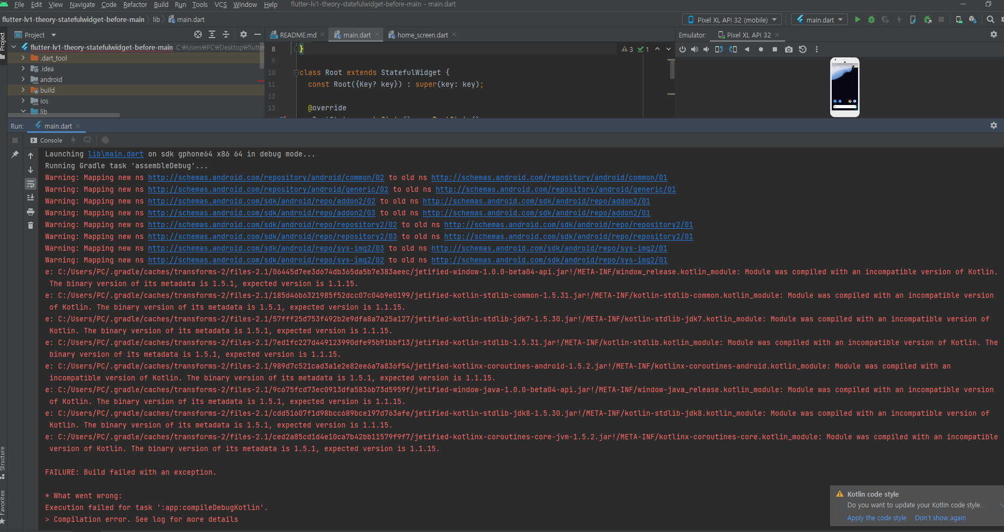
Task: Open the SDK Manager icon in the top toolbar
Action: [972, 19]
